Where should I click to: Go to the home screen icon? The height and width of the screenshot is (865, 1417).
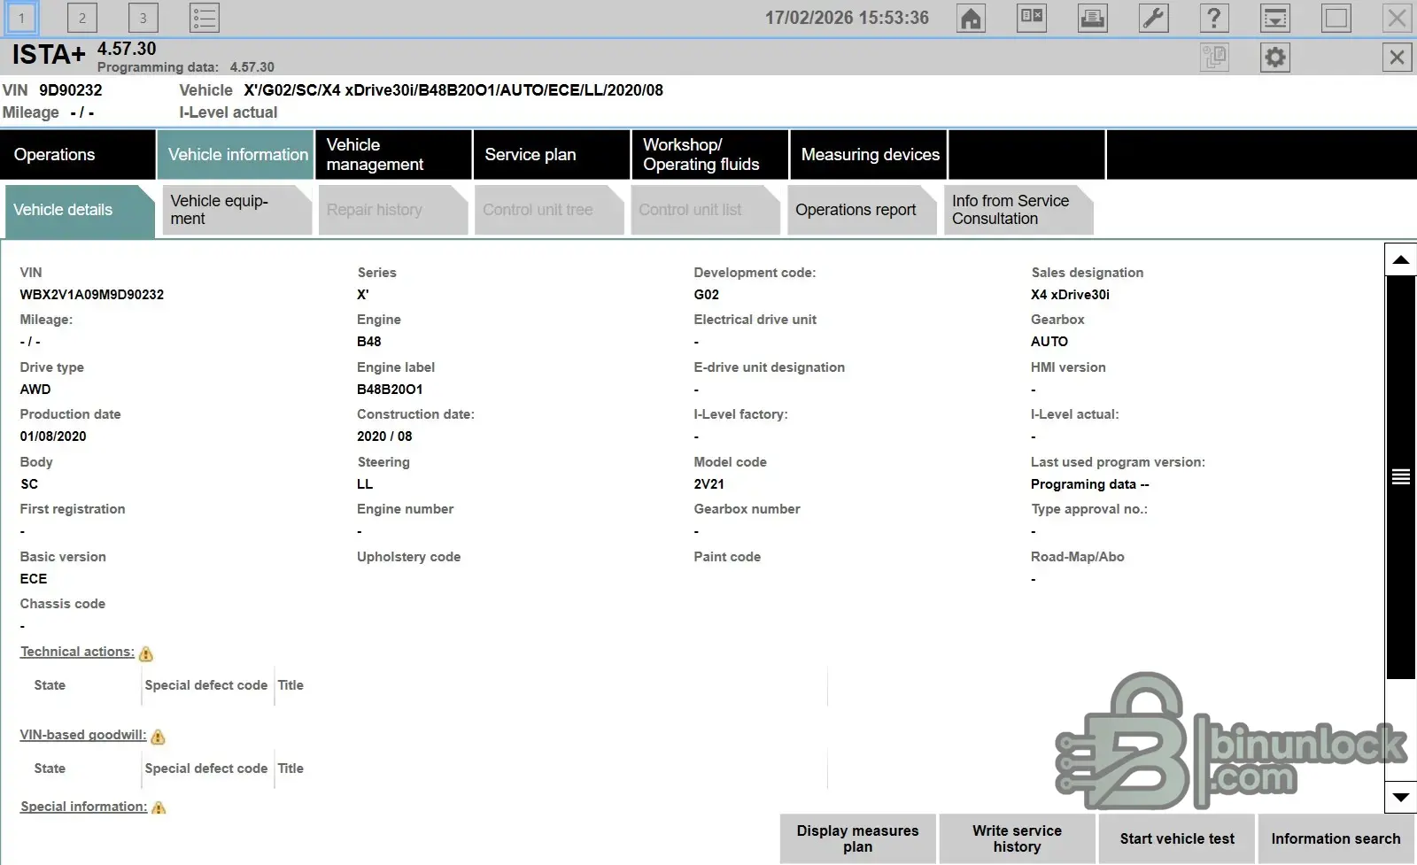(971, 19)
